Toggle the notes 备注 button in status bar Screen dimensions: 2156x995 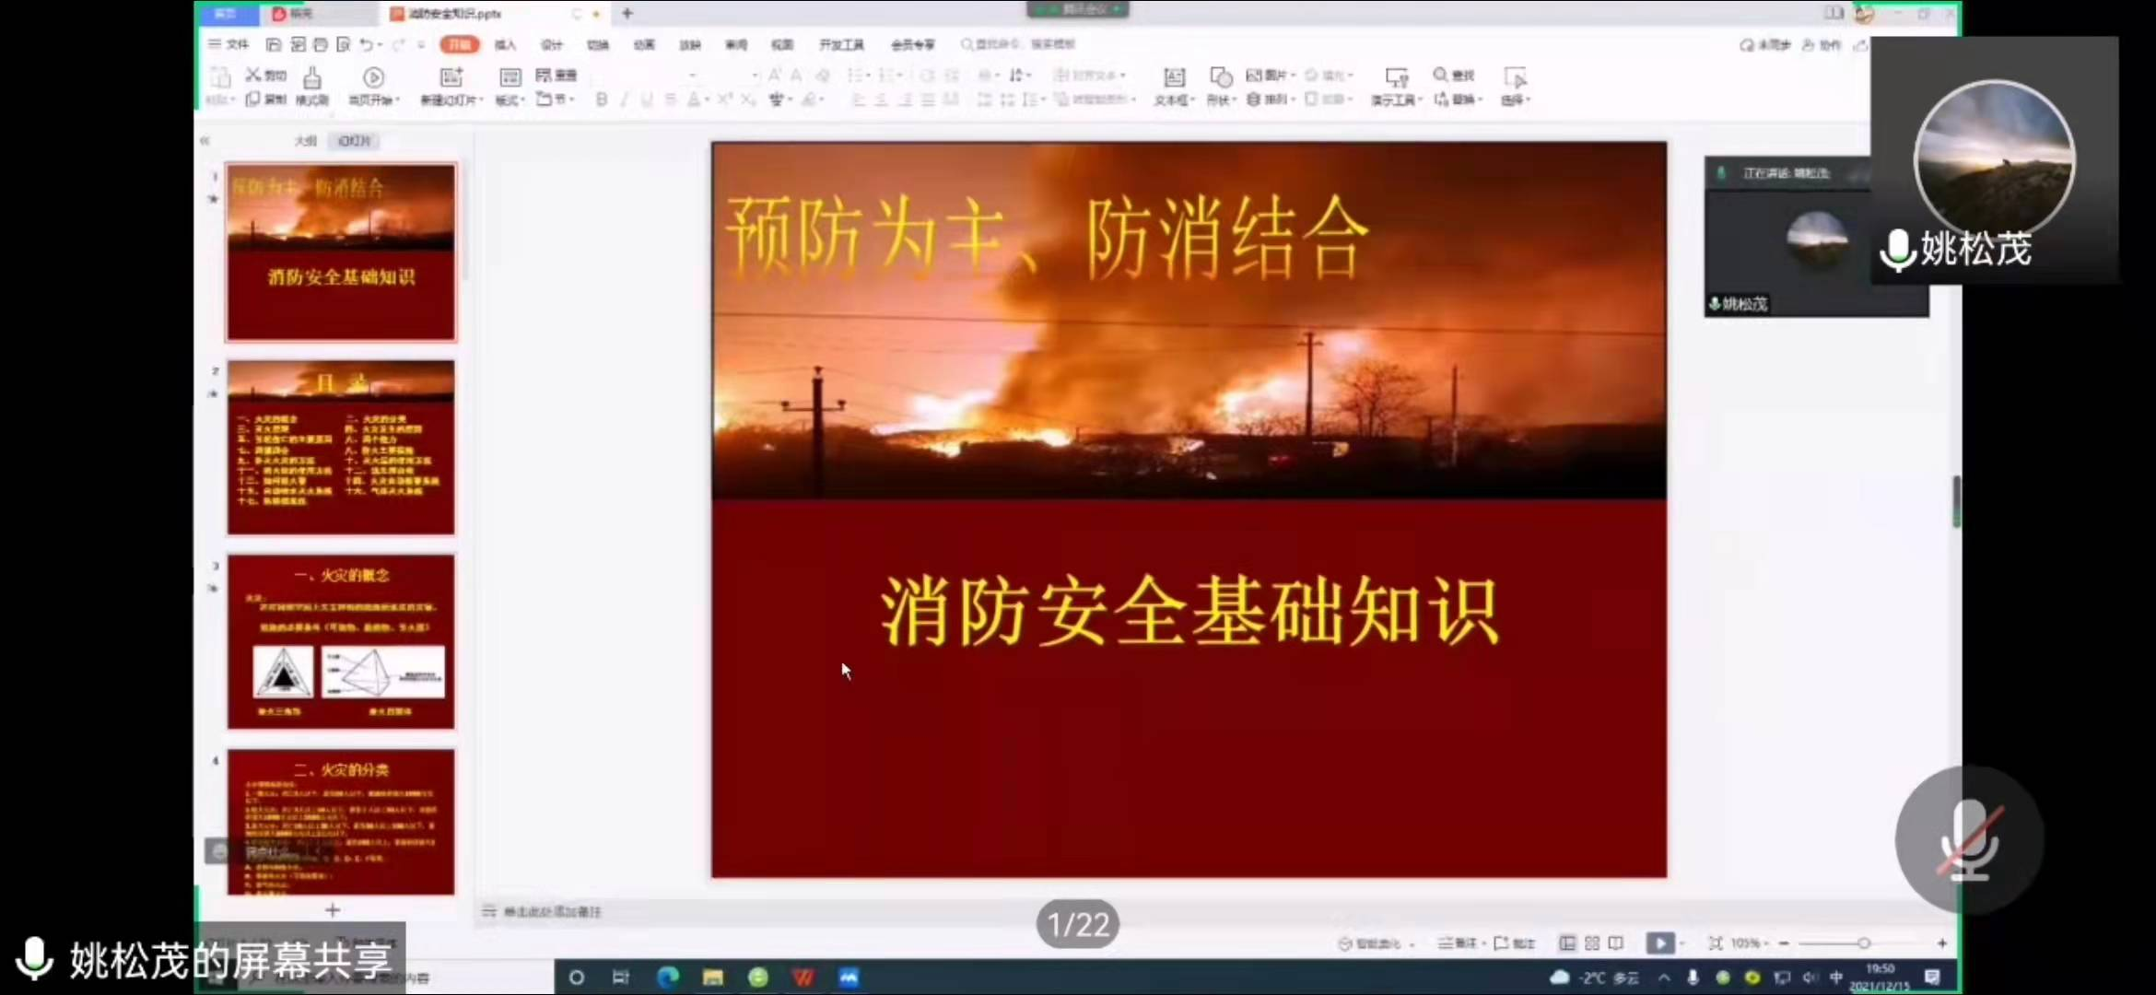(x=1461, y=942)
